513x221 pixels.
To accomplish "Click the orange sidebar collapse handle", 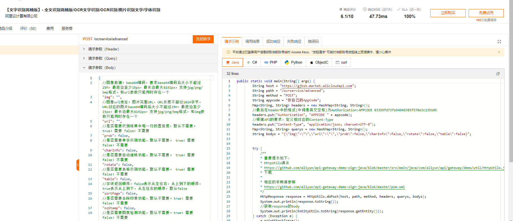I will [x=78, y=165].
